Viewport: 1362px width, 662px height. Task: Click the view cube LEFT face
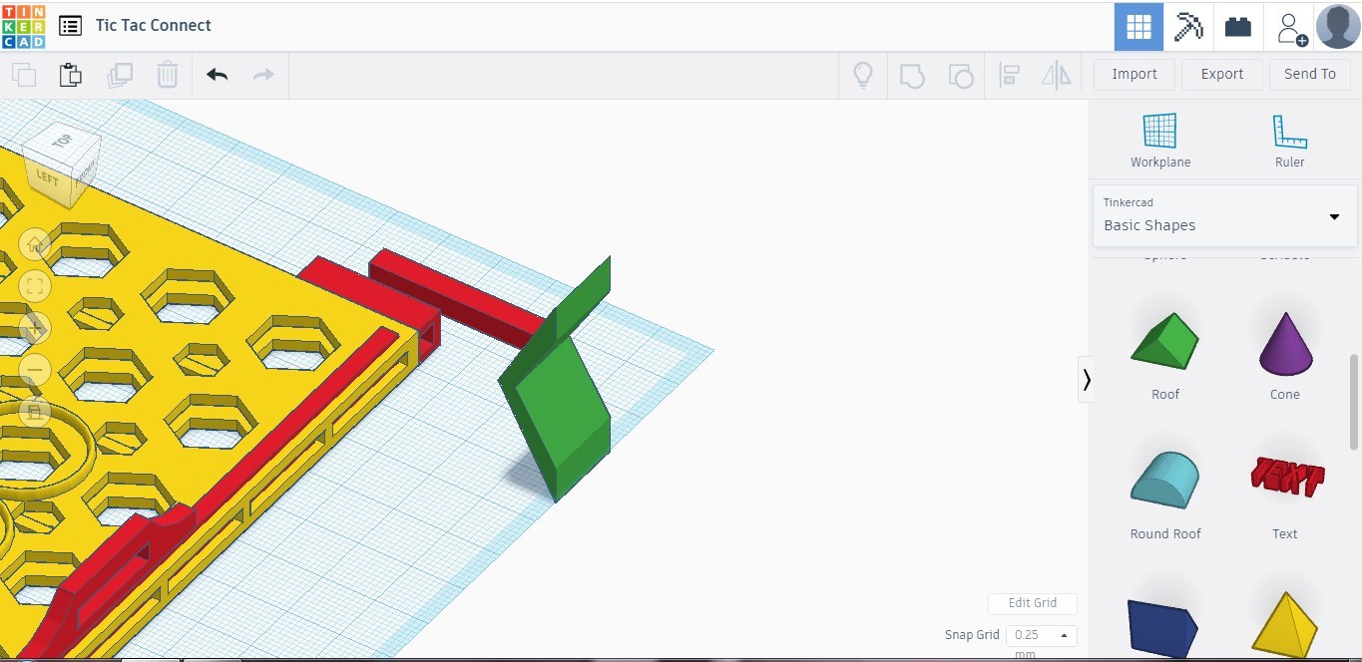pyautogui.click(x=47, y=177)
